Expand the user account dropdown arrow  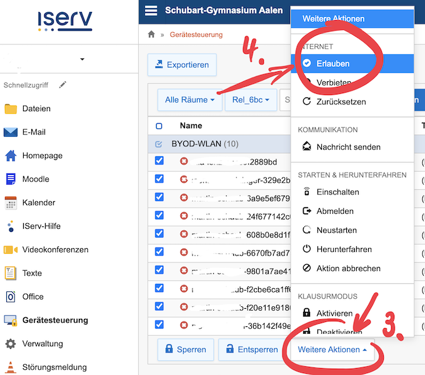tap(82, 59)
